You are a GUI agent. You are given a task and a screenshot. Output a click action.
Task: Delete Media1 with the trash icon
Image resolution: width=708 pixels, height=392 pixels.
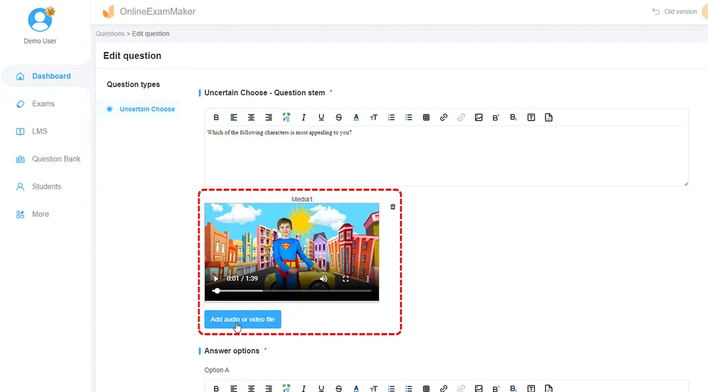click(393, 207)
